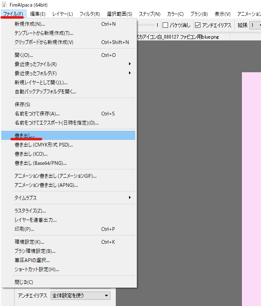Choose アニメーション書き出し (アニメーションGIF)...
Screen dimensions: 261x306
tap(68, 176)
